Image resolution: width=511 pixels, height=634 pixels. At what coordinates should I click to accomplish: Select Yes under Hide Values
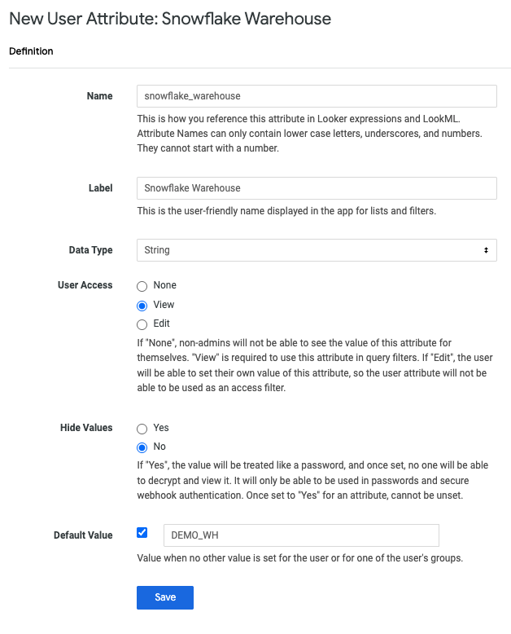click(142, 428)
